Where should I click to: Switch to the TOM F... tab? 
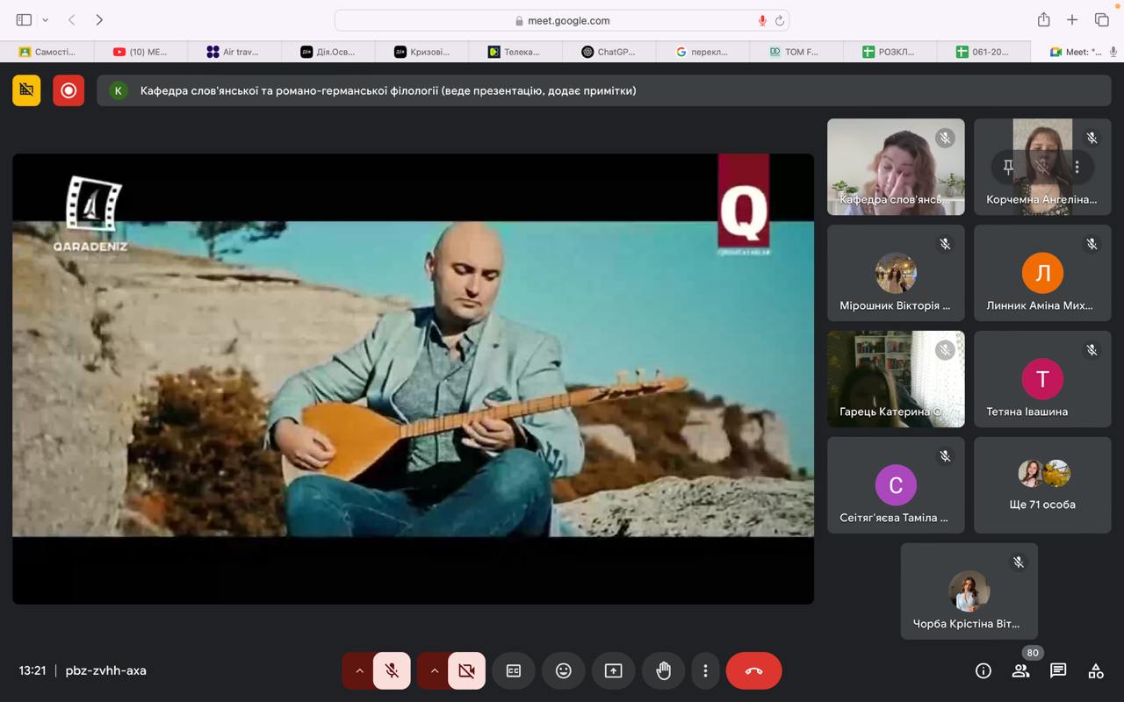tap(796, 52)
